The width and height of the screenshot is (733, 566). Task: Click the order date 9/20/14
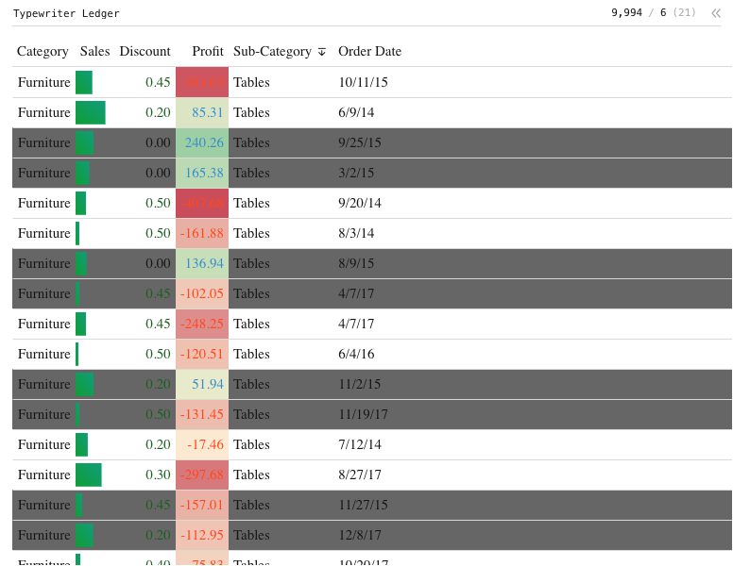click(360, 203)
